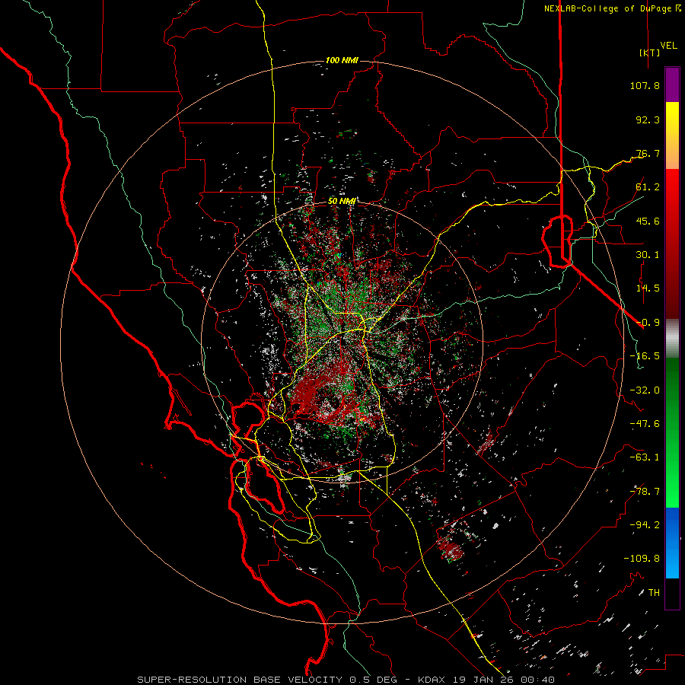Select the 107.8 scale value
685x685 pixels.
tap(645, 85)
